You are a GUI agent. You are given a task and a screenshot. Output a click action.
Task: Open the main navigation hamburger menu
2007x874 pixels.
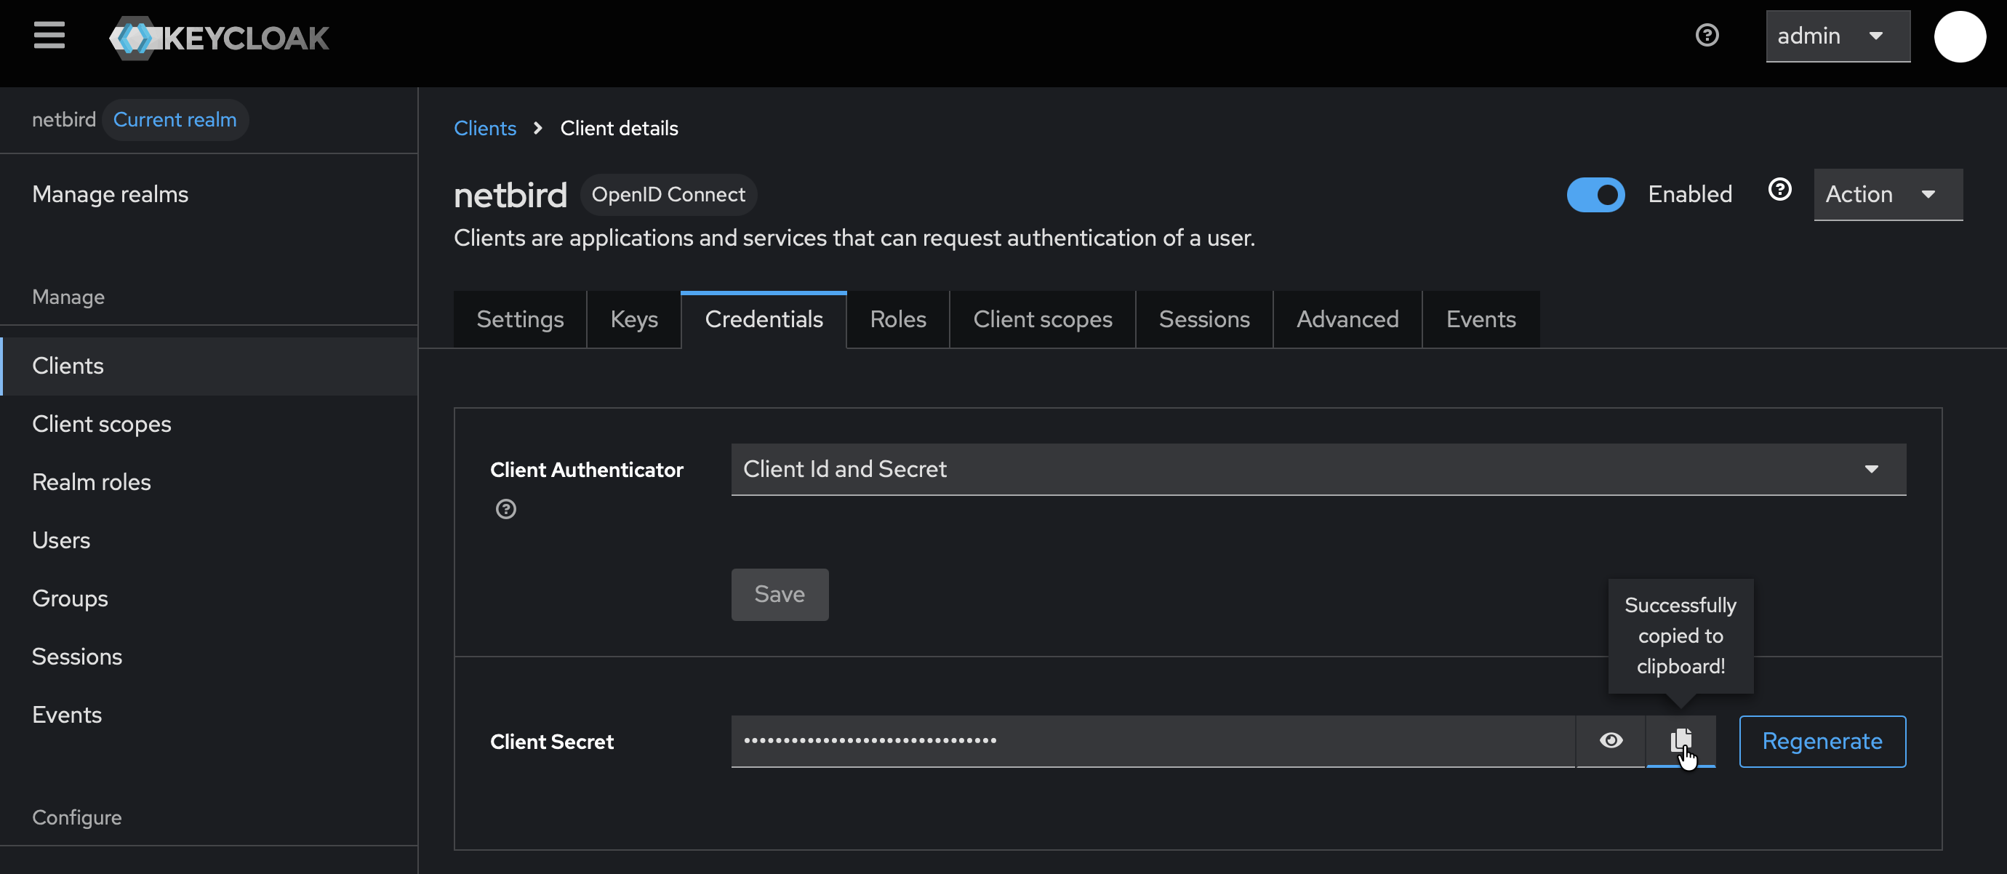(48, 36)
